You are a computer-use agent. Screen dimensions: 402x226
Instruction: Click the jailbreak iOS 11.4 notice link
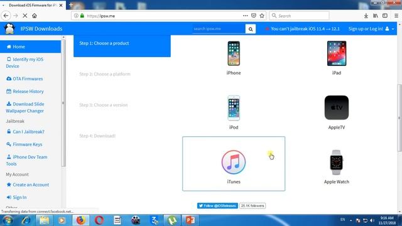pos(303,29)
